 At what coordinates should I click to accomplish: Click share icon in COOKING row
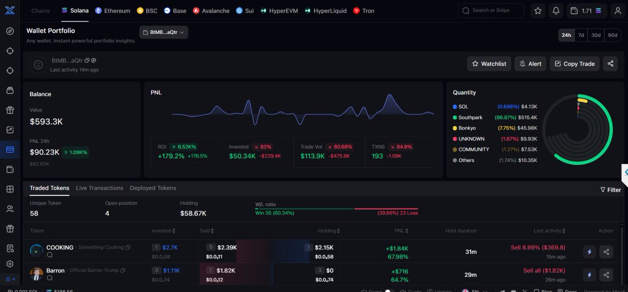[606, 252]
